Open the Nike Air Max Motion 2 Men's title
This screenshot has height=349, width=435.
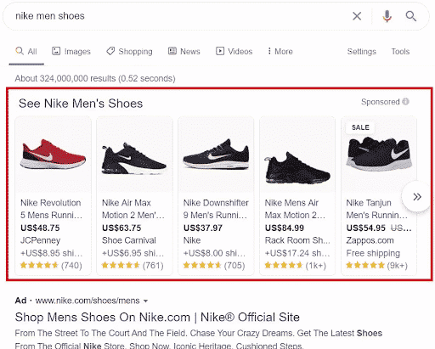point(133,209)
